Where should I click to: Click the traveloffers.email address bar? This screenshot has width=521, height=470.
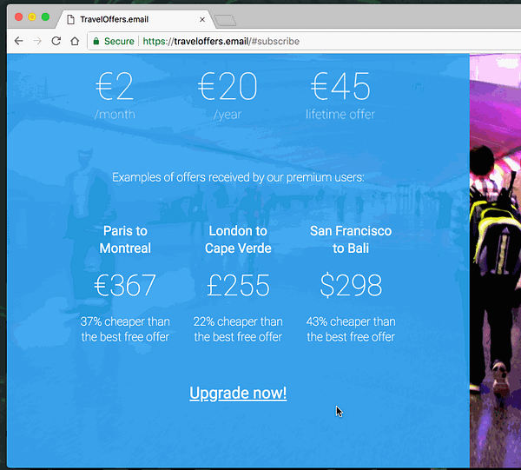[302, 41]
